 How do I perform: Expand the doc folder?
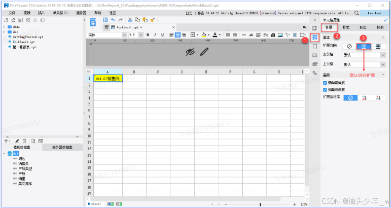[4, 32]
